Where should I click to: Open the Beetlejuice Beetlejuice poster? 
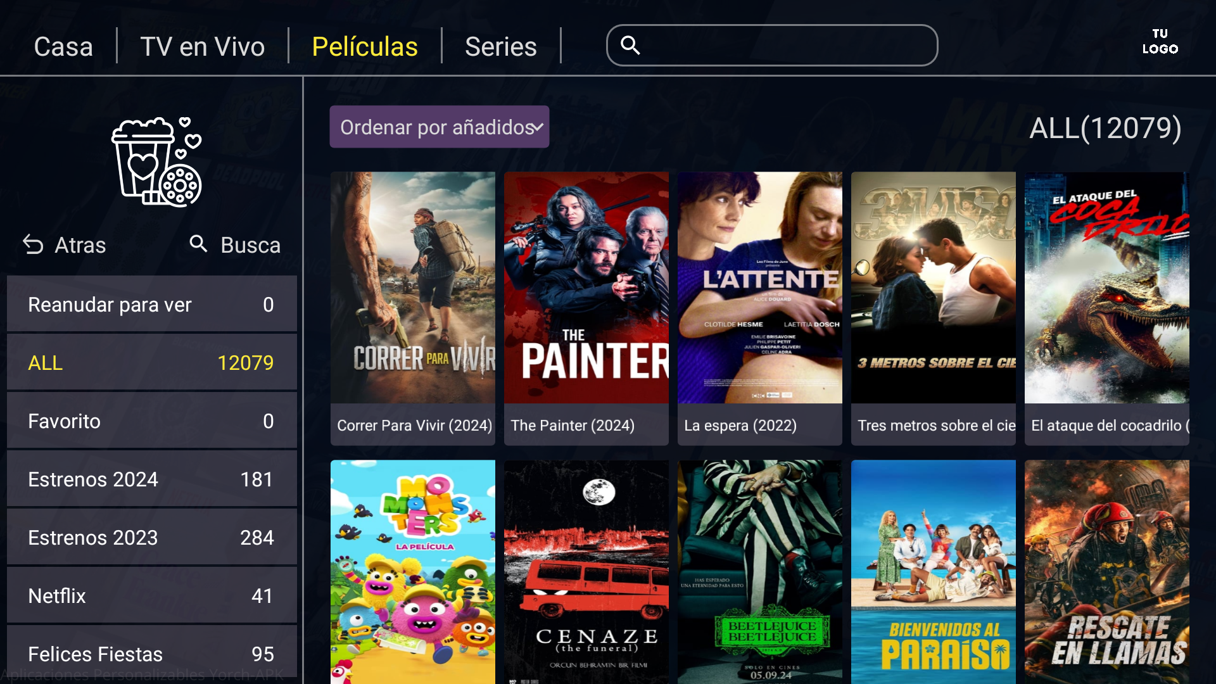(760, 572)
